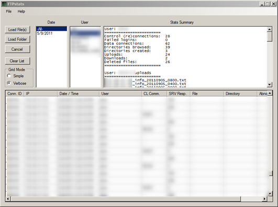Click the grid's vertical scrollbar thumb
Image resolution: width=278 pixels, height=207 pixels.
[x=270, y=174]
